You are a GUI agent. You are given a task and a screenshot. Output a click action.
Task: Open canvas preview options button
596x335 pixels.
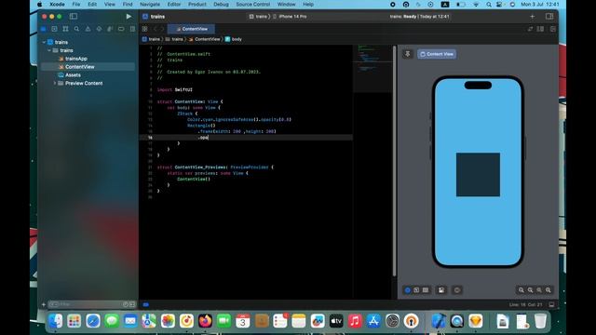click(457, 290)
